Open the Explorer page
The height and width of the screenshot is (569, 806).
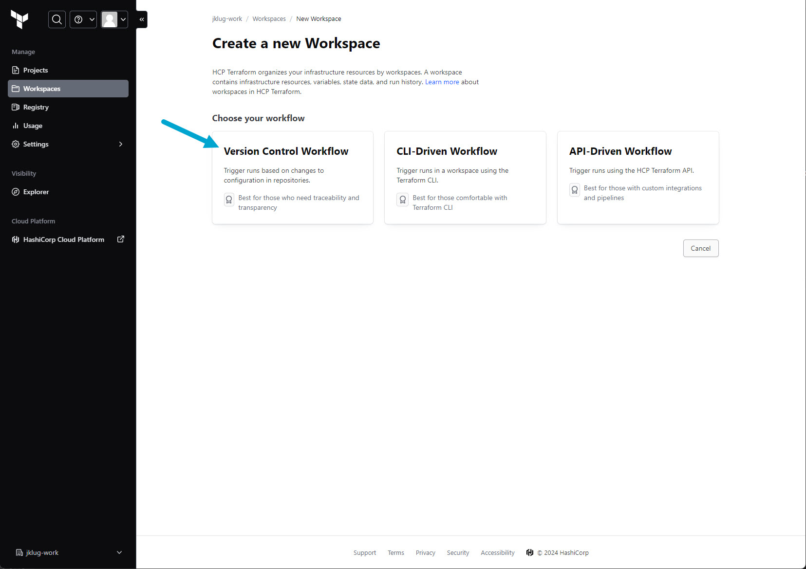tap(36, 192)
